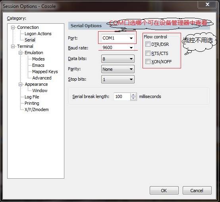The image size is (220, 202).
Task: Collapse the Terminal tree node
Action: 13,46
